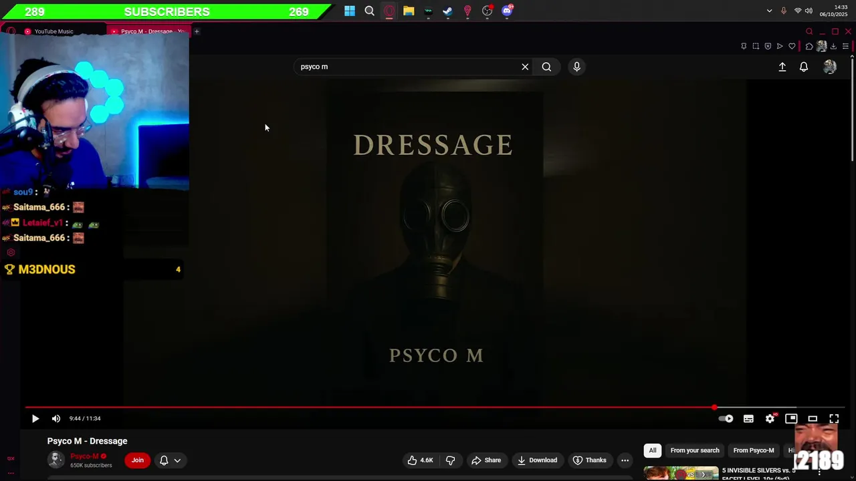Open the system volume tray icon
Viewport: 856px width, 481px height.
click(809, 11)
